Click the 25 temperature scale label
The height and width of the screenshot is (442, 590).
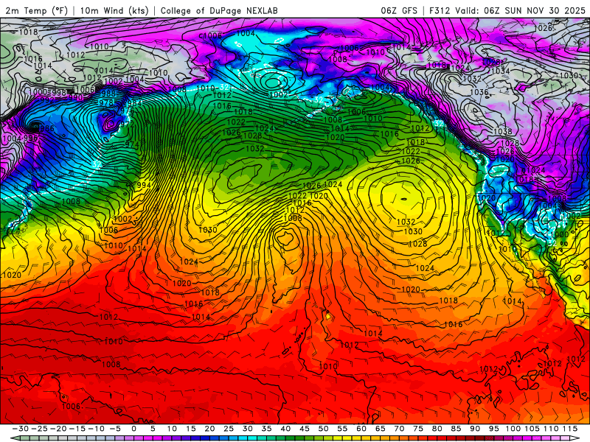(x=229, y=429)
